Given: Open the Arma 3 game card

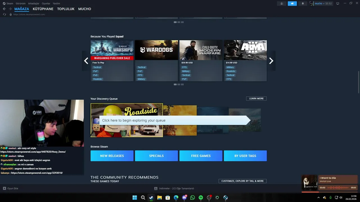Looking at the screenshot, I should pyautogui.click(x=245, y=61).
